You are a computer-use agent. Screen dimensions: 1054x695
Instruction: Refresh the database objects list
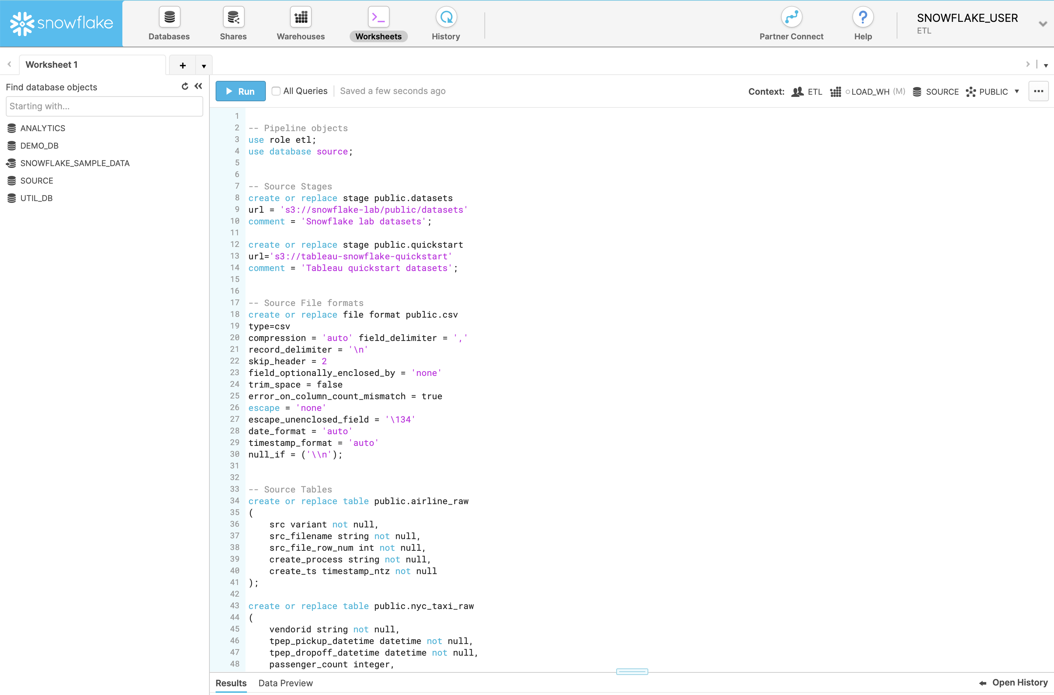click(x=185, y=86)
